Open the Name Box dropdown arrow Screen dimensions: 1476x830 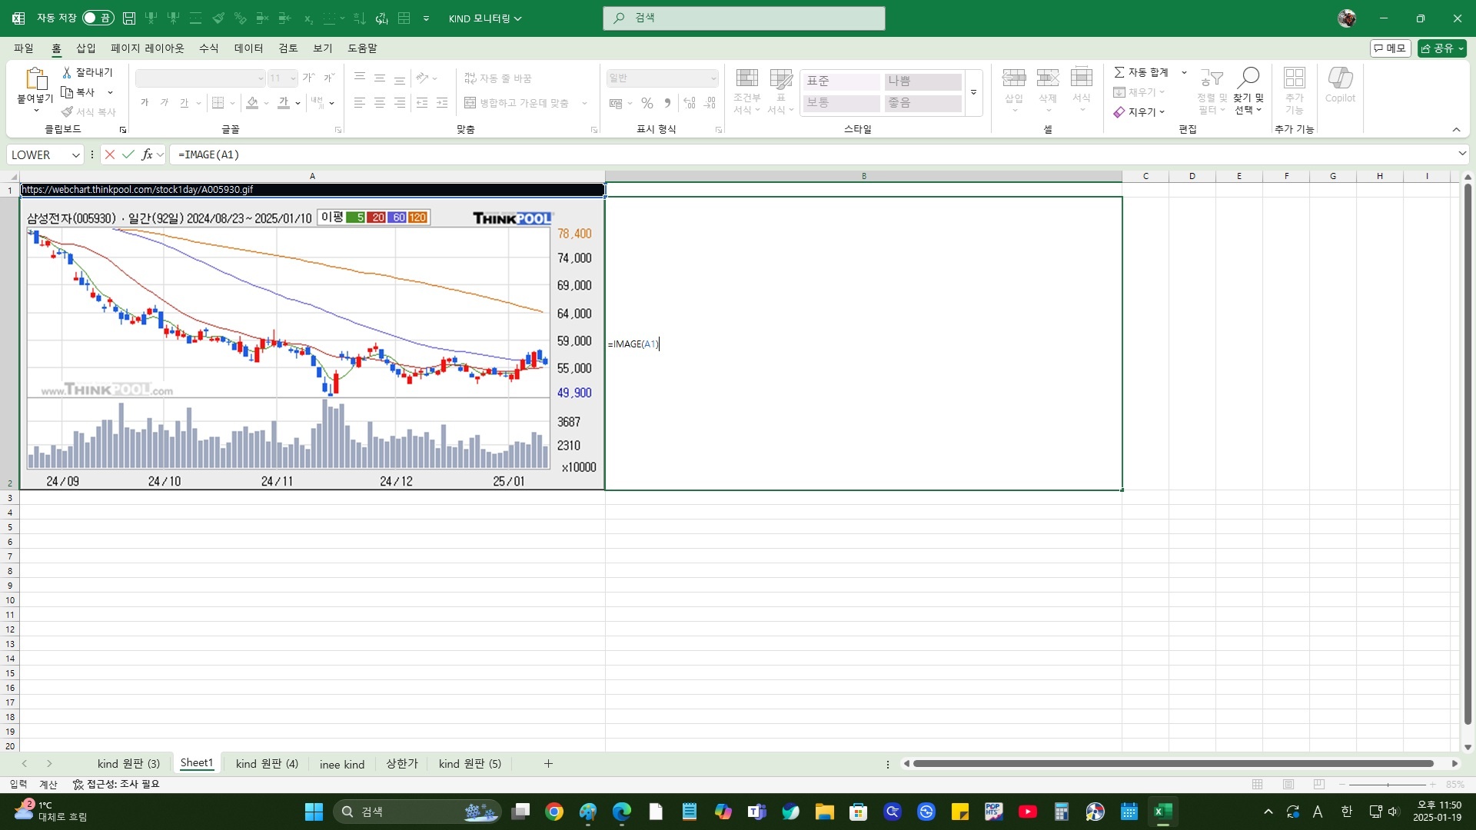pos(75,155)
